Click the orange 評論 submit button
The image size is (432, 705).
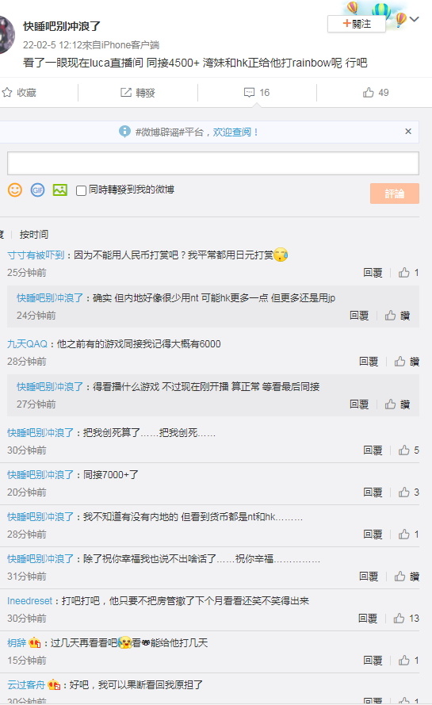click(395, 193)
